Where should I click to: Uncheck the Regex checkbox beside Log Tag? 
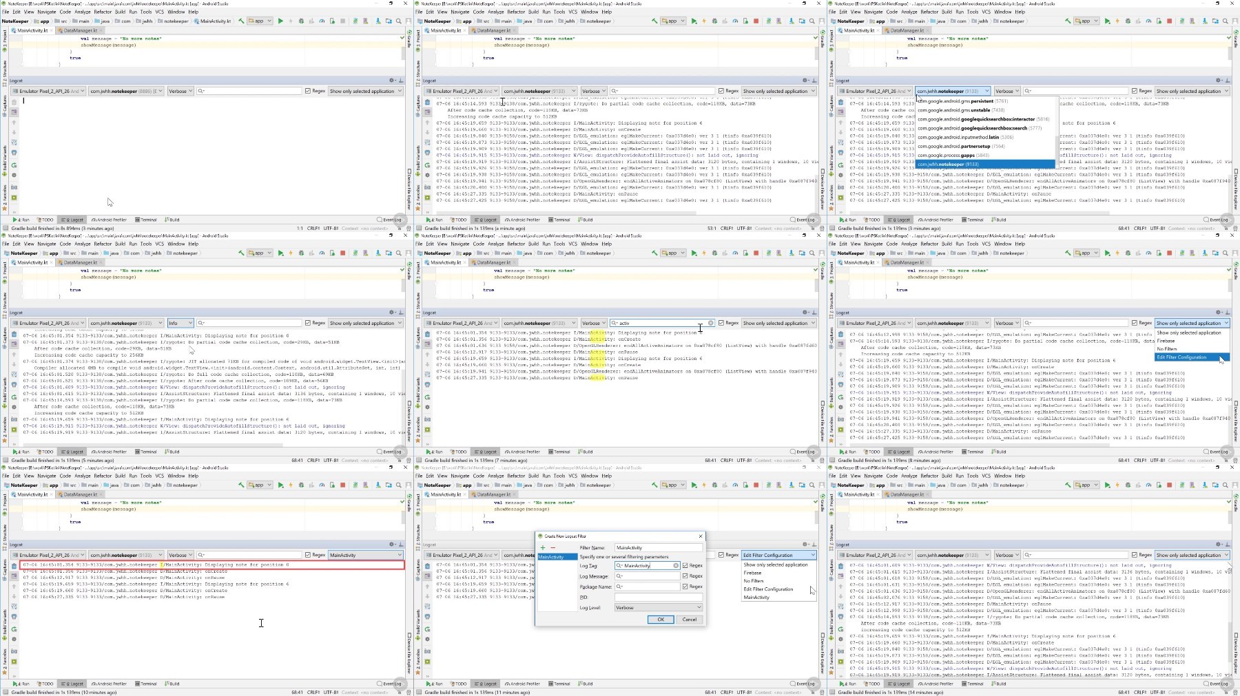pos(685,566)
